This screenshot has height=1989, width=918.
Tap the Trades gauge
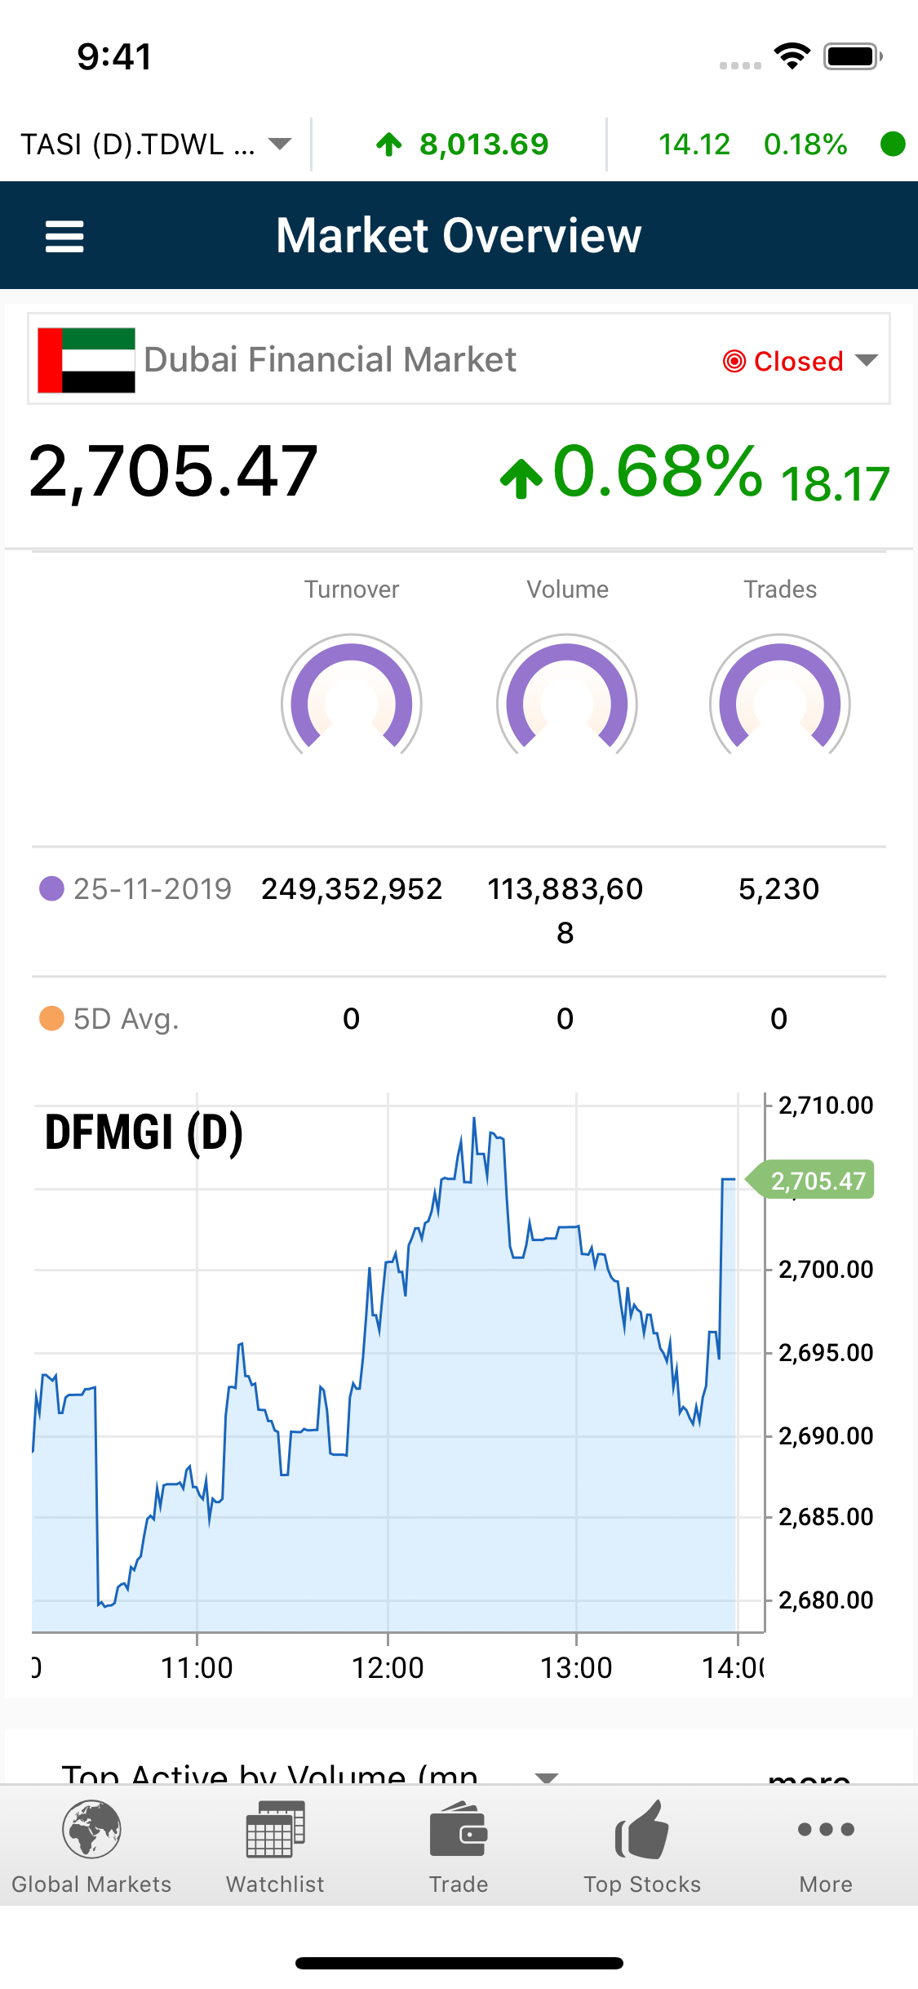pos(780,696)
